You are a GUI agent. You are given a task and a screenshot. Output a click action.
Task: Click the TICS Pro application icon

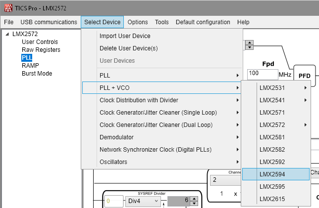click(x=7, y=7)
